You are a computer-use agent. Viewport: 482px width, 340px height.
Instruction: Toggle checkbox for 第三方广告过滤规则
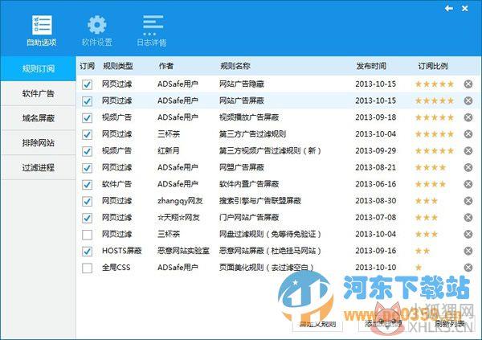(88, 134)
